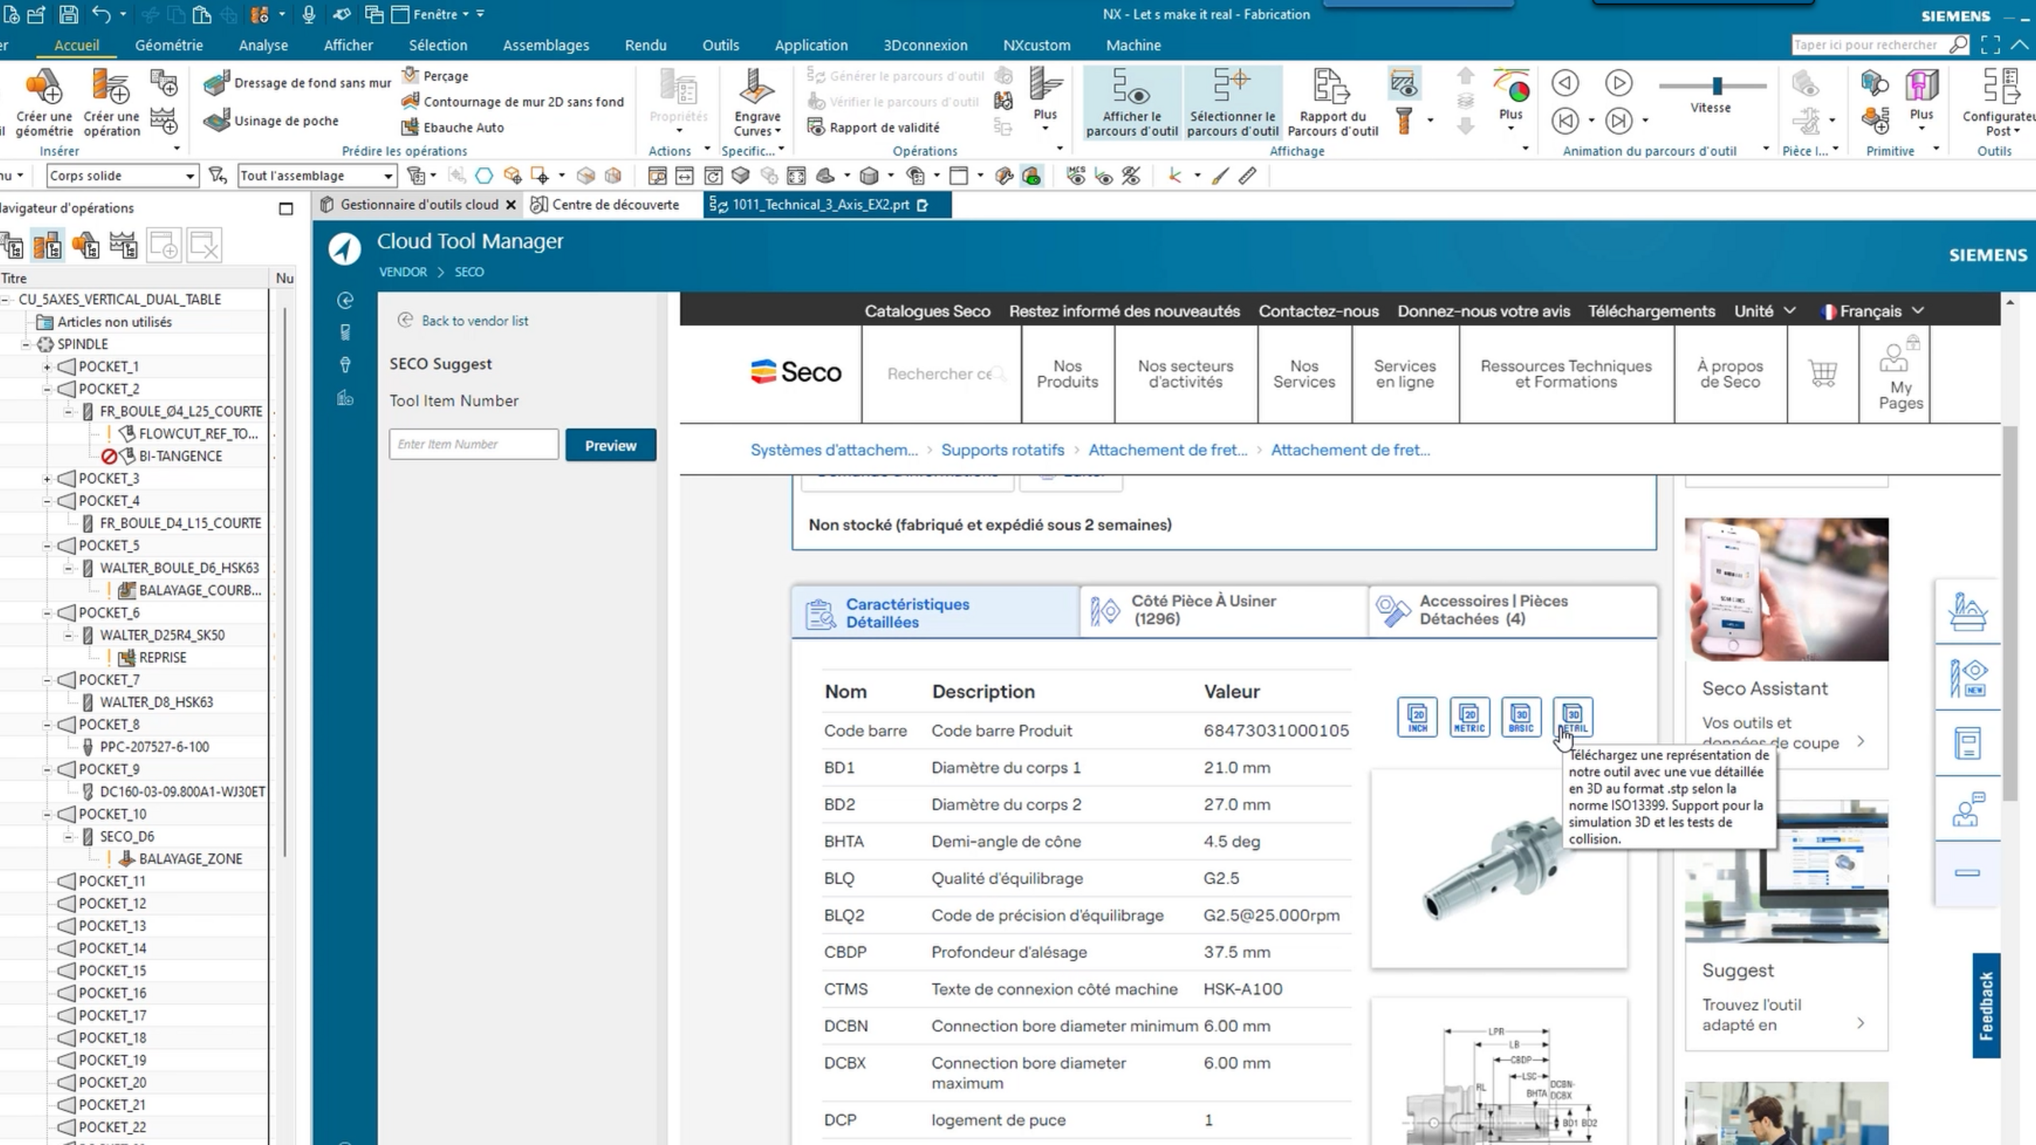
Task: Click the Créer une géométrie icon
Action: pos(44,87)
